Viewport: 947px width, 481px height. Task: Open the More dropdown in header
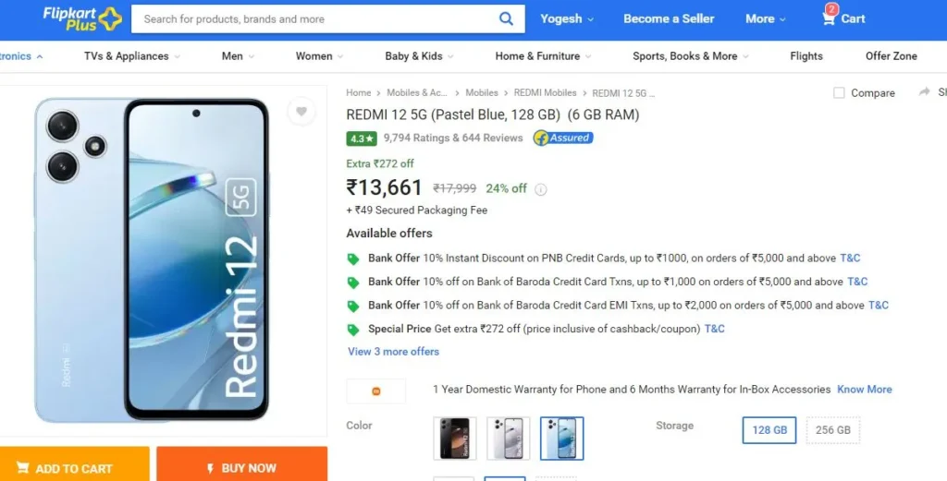[765, 18]
